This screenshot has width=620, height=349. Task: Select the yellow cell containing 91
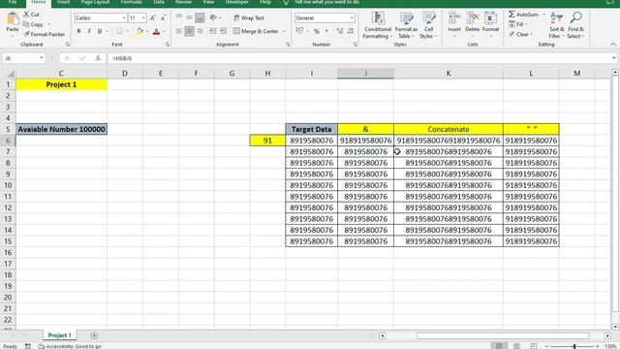267,141
